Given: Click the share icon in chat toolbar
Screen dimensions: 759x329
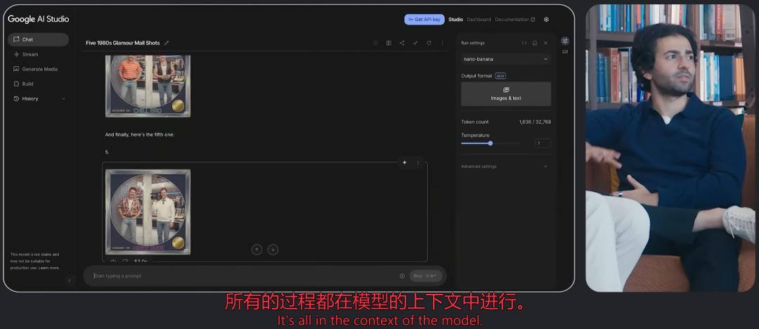Looking at the screenshot, I should pyautogui.click(x=402, y=43).
